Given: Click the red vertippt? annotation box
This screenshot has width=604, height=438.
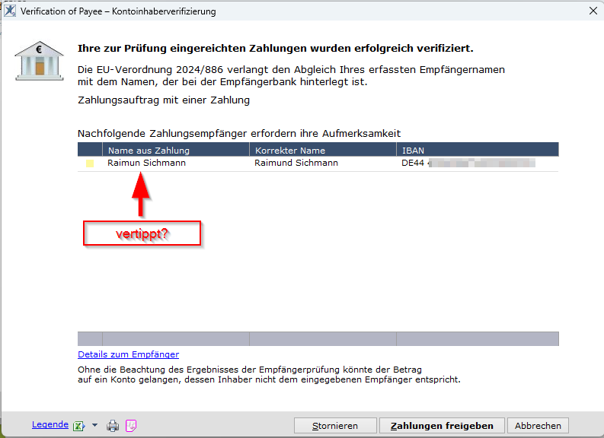Looking at the screenshot, I should [x=142, y=233].
